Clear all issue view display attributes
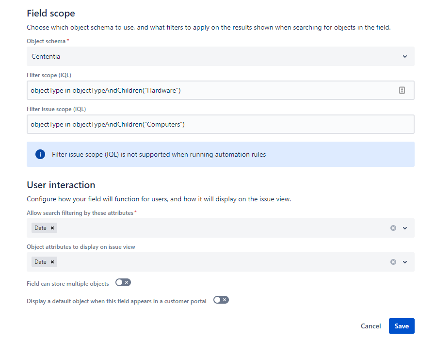Screen dimensions: 435x341 tap(393, 262)
